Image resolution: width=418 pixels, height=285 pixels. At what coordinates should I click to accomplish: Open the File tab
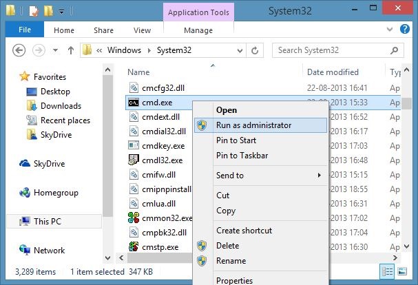pos(25,30)
